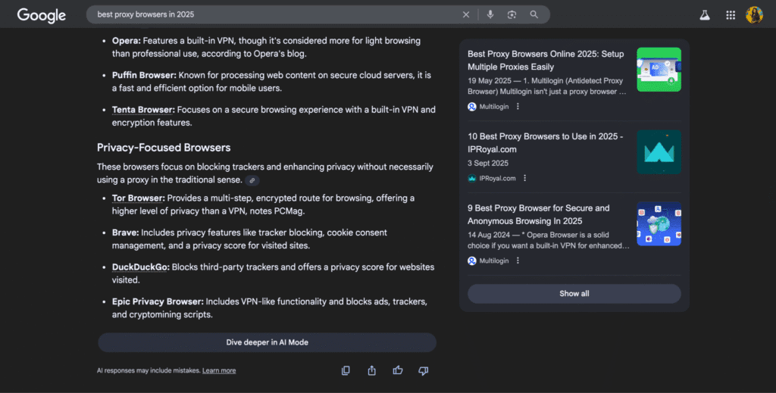776x393 pixels.
Task: Share the AI overview response
Action: [372, 370]
